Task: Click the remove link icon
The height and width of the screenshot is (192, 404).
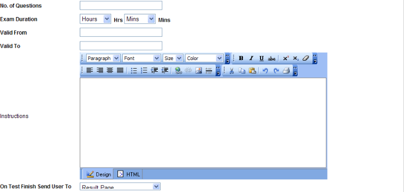Action: 188,70
